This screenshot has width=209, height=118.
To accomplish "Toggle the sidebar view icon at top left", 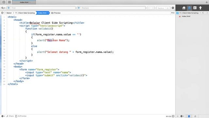I will (4, 2).
